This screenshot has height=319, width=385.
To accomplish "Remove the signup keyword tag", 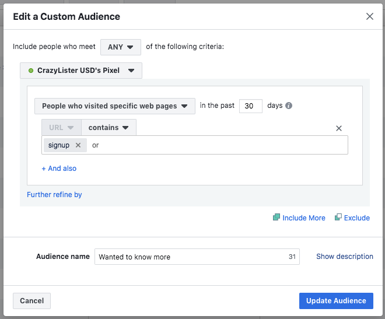I will pyautogui.click(x=78, y=145).
